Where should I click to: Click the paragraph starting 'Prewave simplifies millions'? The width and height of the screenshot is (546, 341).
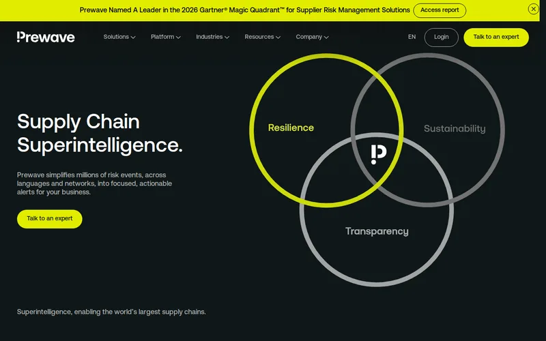tap(94, 183)
